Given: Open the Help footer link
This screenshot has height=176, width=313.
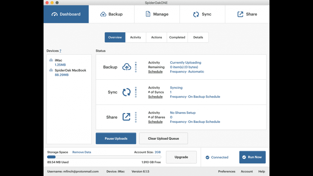Looking at the screenshot, I should [262, 171].
